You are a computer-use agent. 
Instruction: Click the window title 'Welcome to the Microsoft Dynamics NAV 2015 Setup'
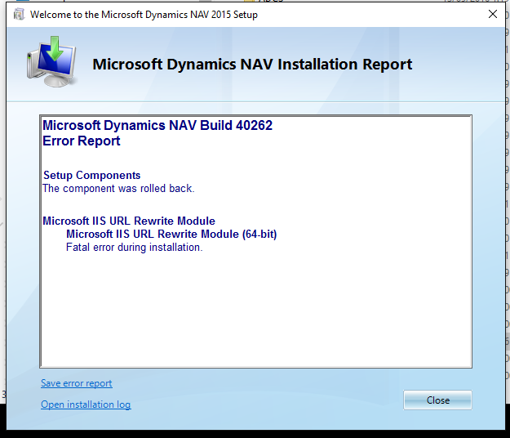point(144,15)
